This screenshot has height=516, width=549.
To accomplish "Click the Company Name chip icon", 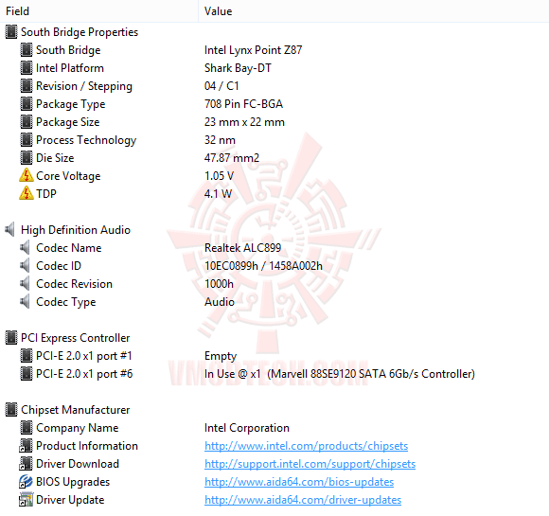I will [x=27, y=428].
